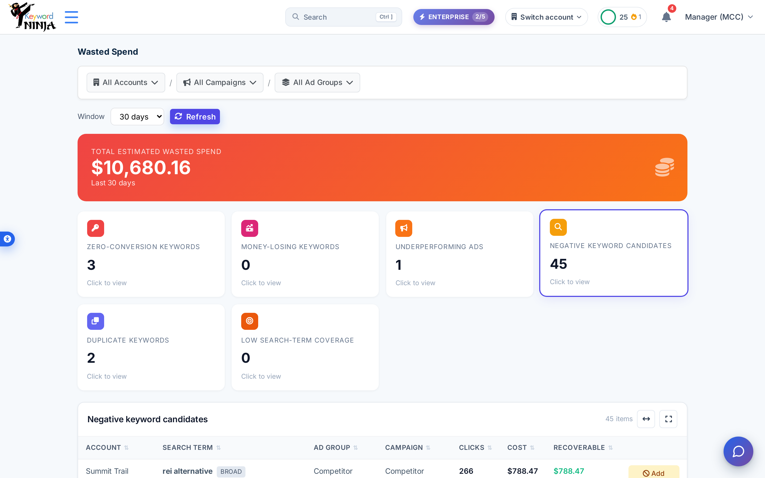Sort by ACCOUNT column
Image resolution: width=765 pixels, height=478 pixels.
click(x=107, y=448)
